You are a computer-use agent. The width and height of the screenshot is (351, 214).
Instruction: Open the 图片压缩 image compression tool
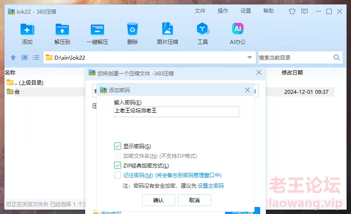point(168,29)
